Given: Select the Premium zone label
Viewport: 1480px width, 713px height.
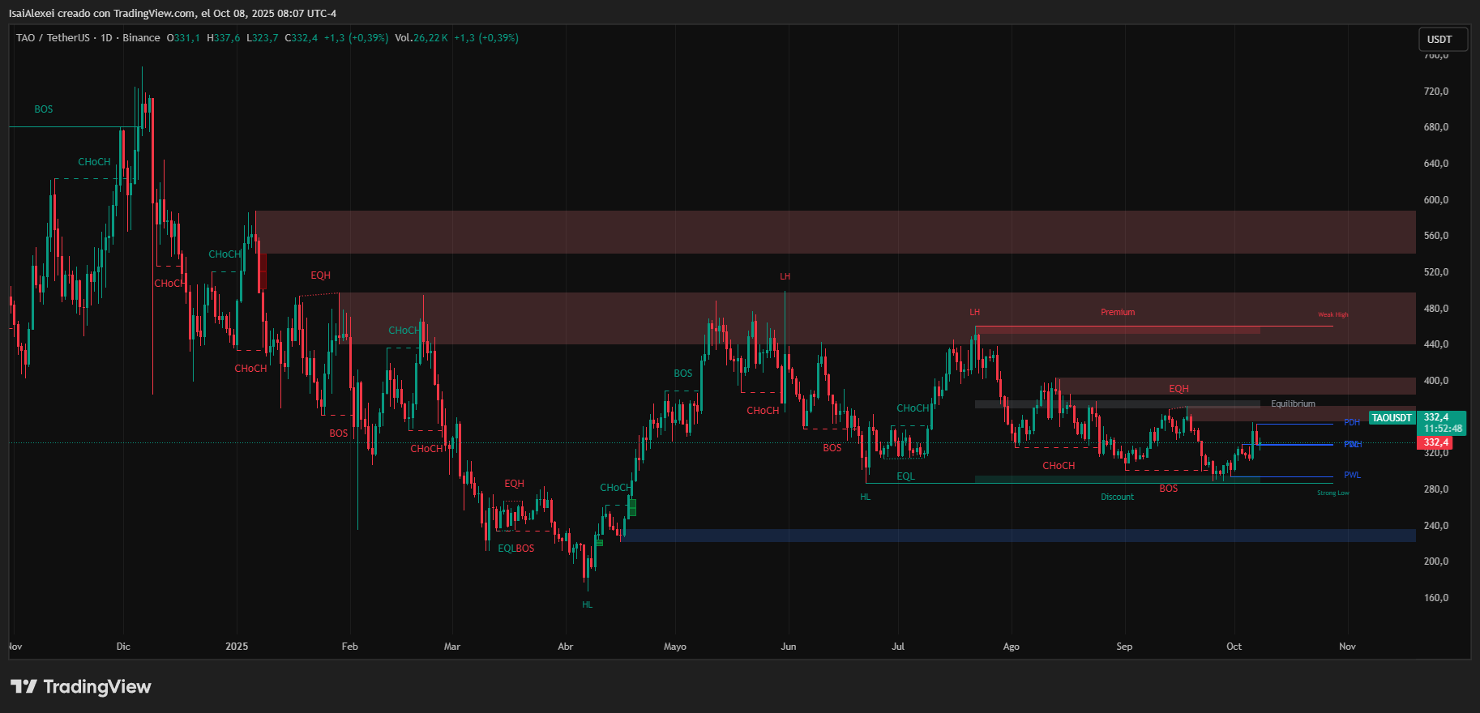Looking at the screenshot, I should 1117,313.
